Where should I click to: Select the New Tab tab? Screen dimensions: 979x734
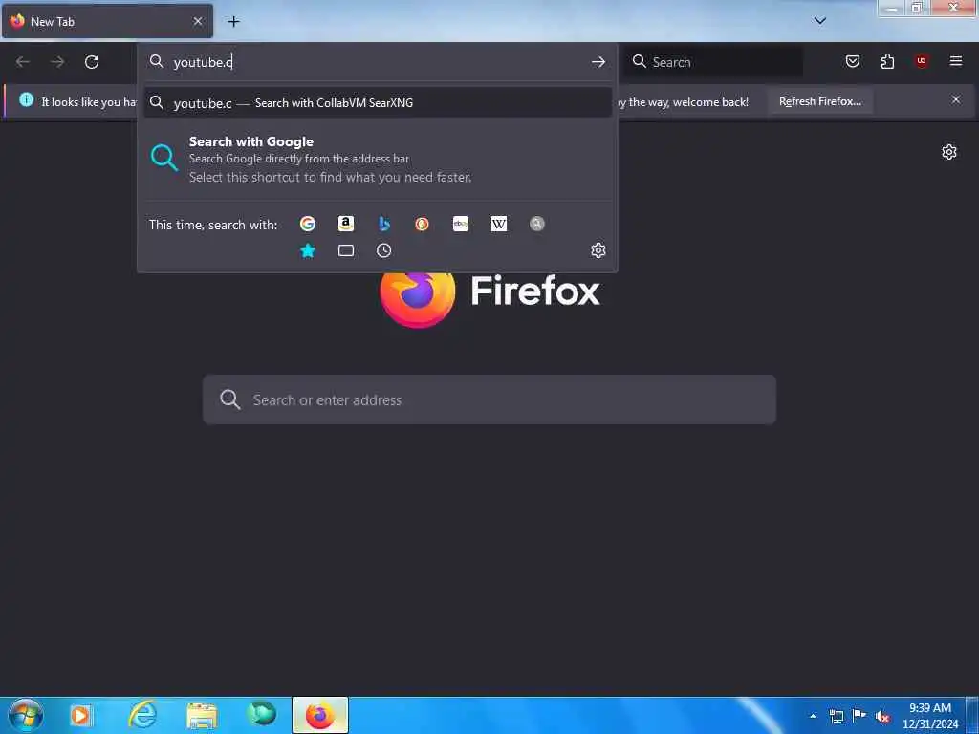pyautogui.click(x=107, y=21)
